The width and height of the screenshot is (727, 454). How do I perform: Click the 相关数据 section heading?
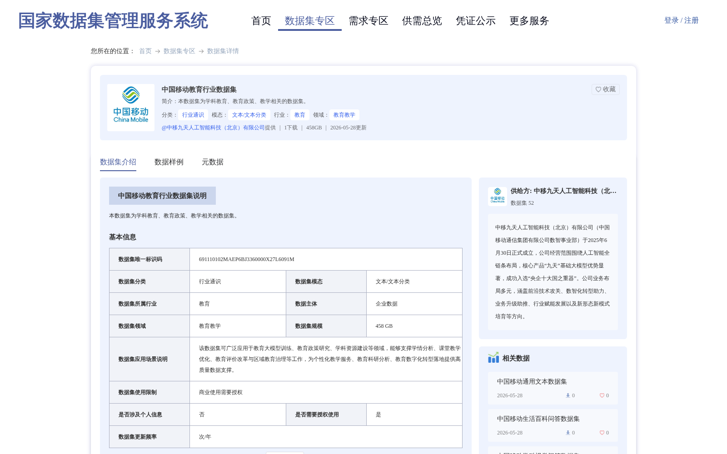516,358
